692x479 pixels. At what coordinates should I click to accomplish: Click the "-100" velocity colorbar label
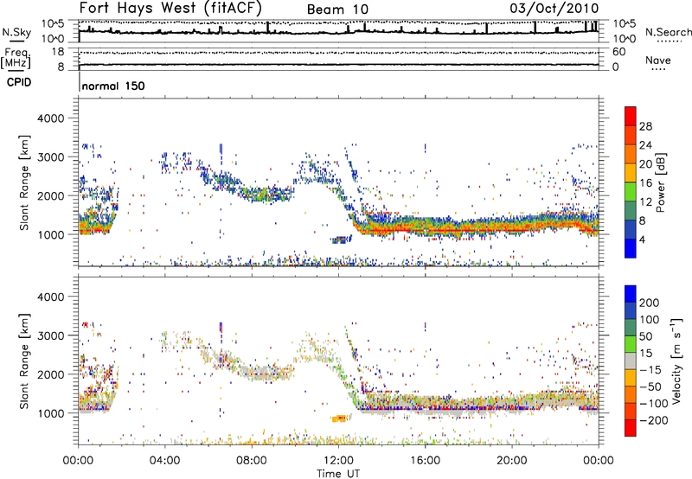point(654,404)
